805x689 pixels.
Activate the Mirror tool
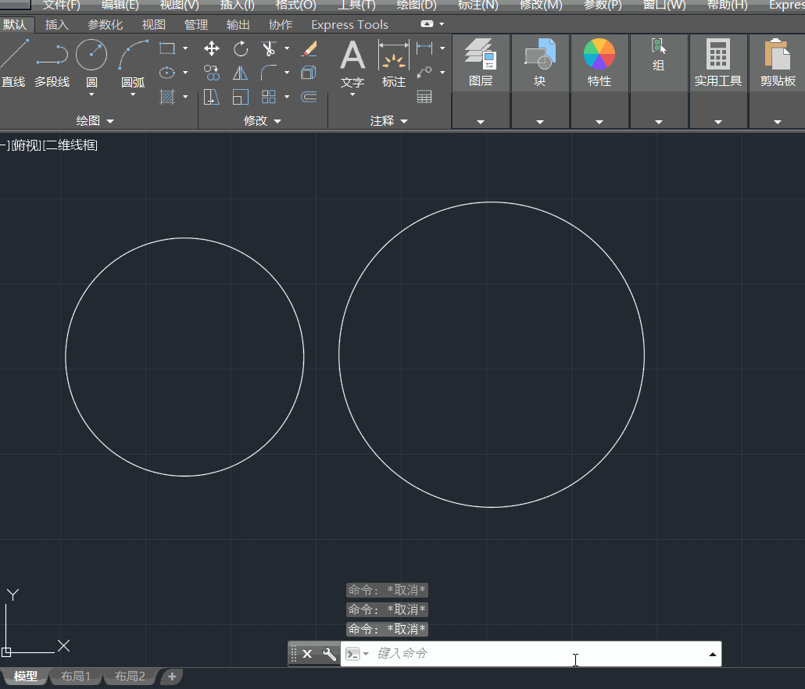[x=240, y=73]
